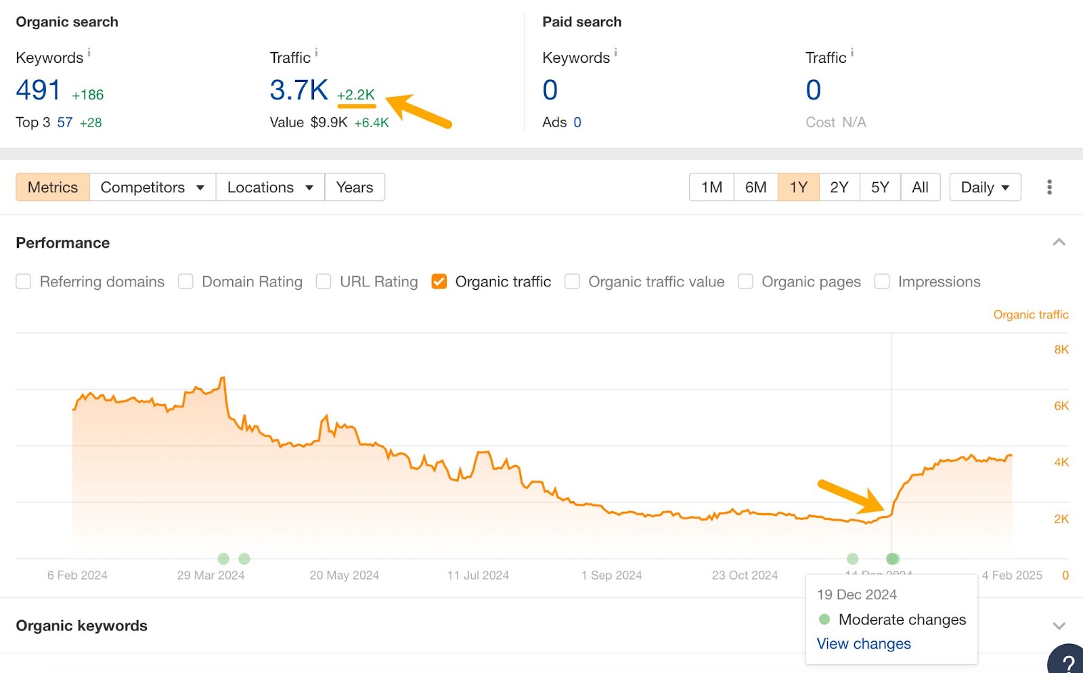Viewport: 1083px width, 673px height.
Task: Collapse the Performance section chevron
Action: 1059,242
